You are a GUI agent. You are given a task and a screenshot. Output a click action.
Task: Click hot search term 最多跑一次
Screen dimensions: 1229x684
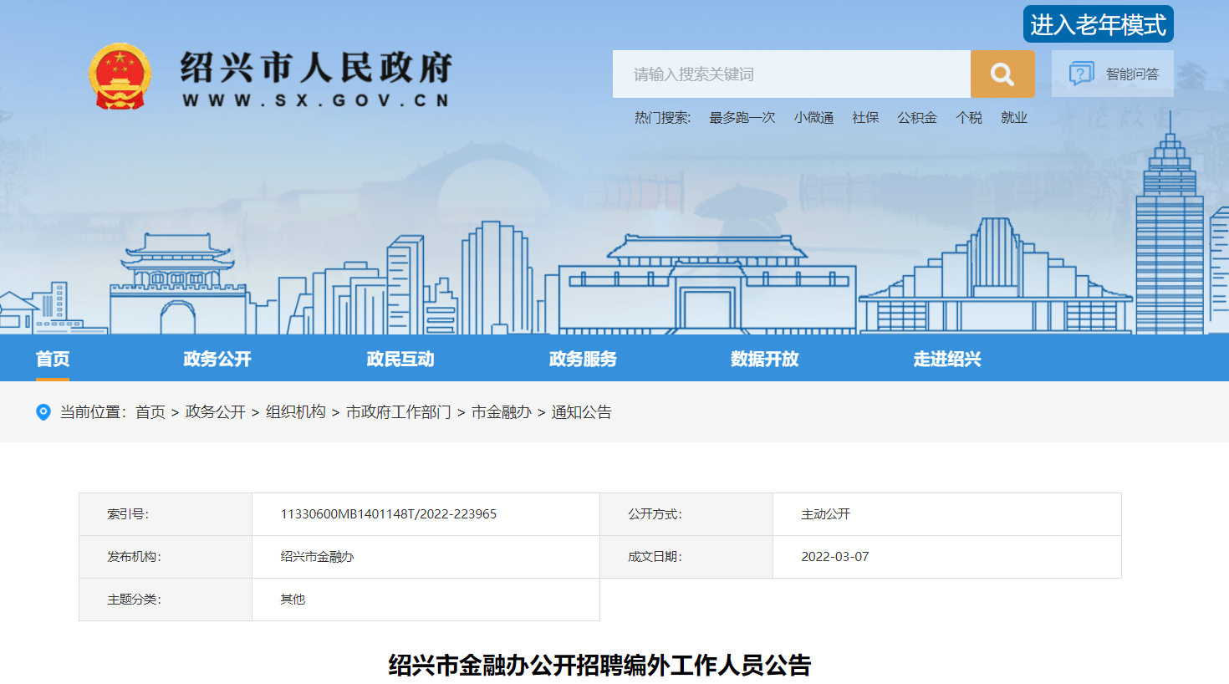pos(742,118)
